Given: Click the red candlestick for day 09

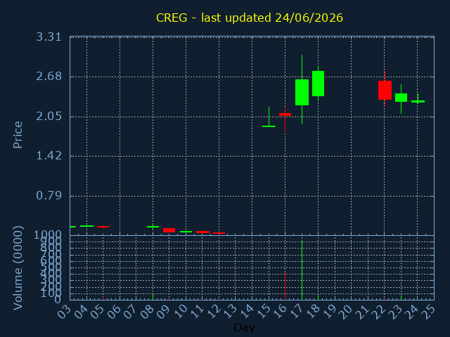Looking at the screenshot, I should [169, 230].
